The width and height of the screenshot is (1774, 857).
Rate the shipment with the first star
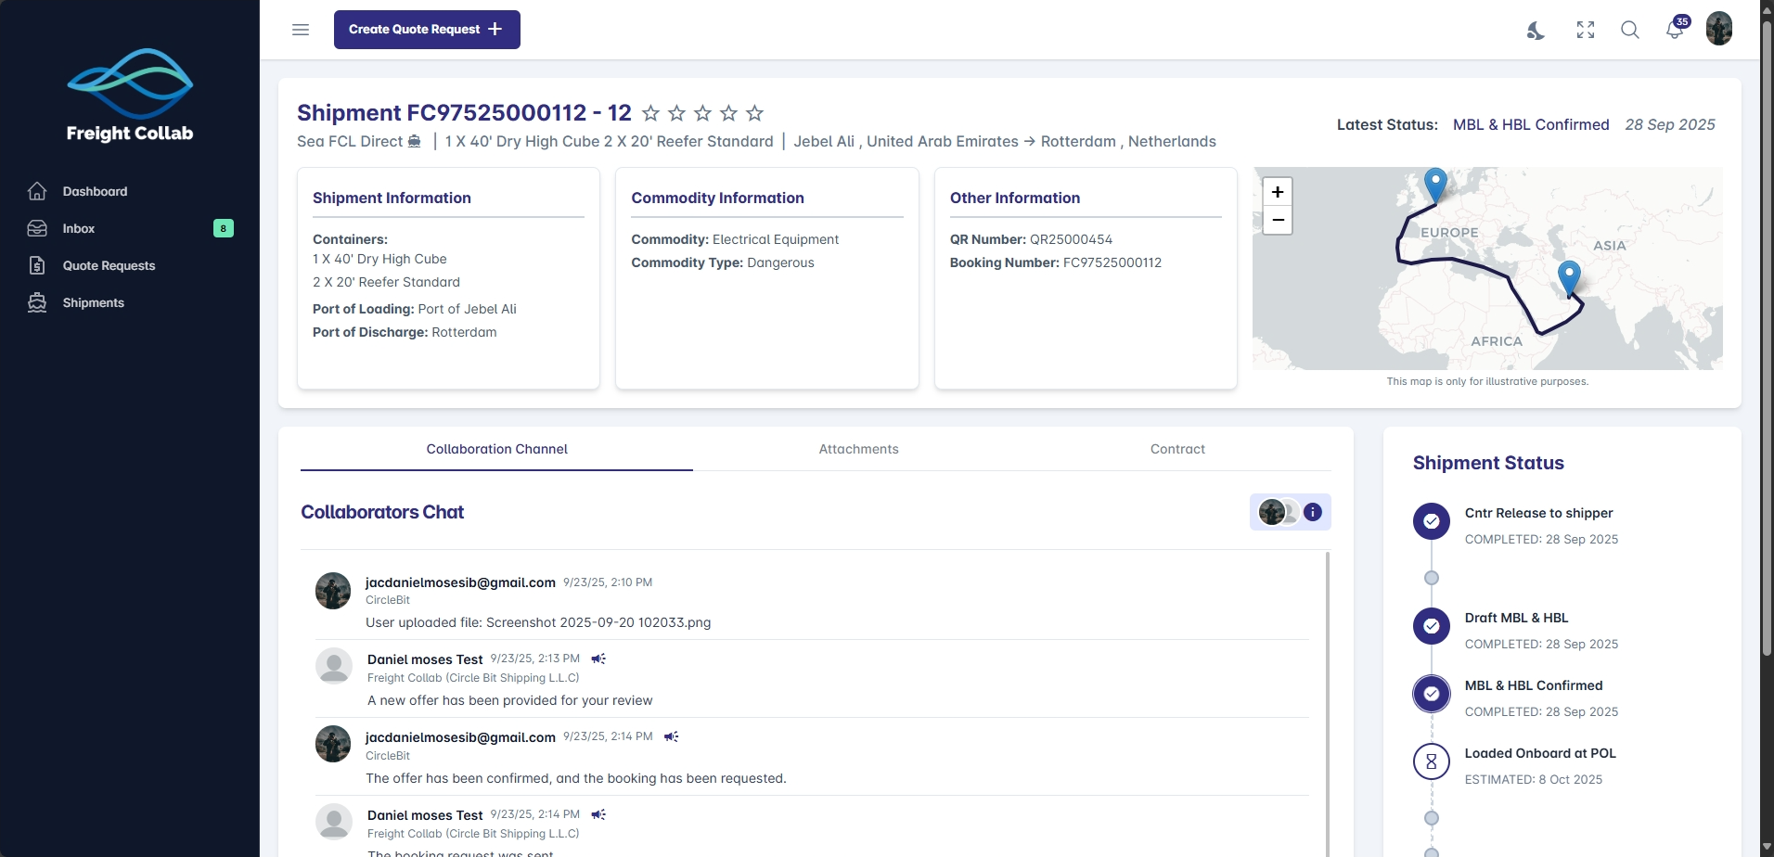click(x=650, y=113)
